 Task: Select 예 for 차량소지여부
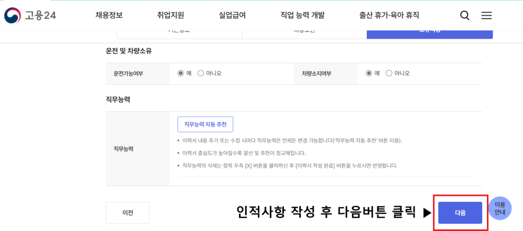pyautogui.click(x=369, y=73)
